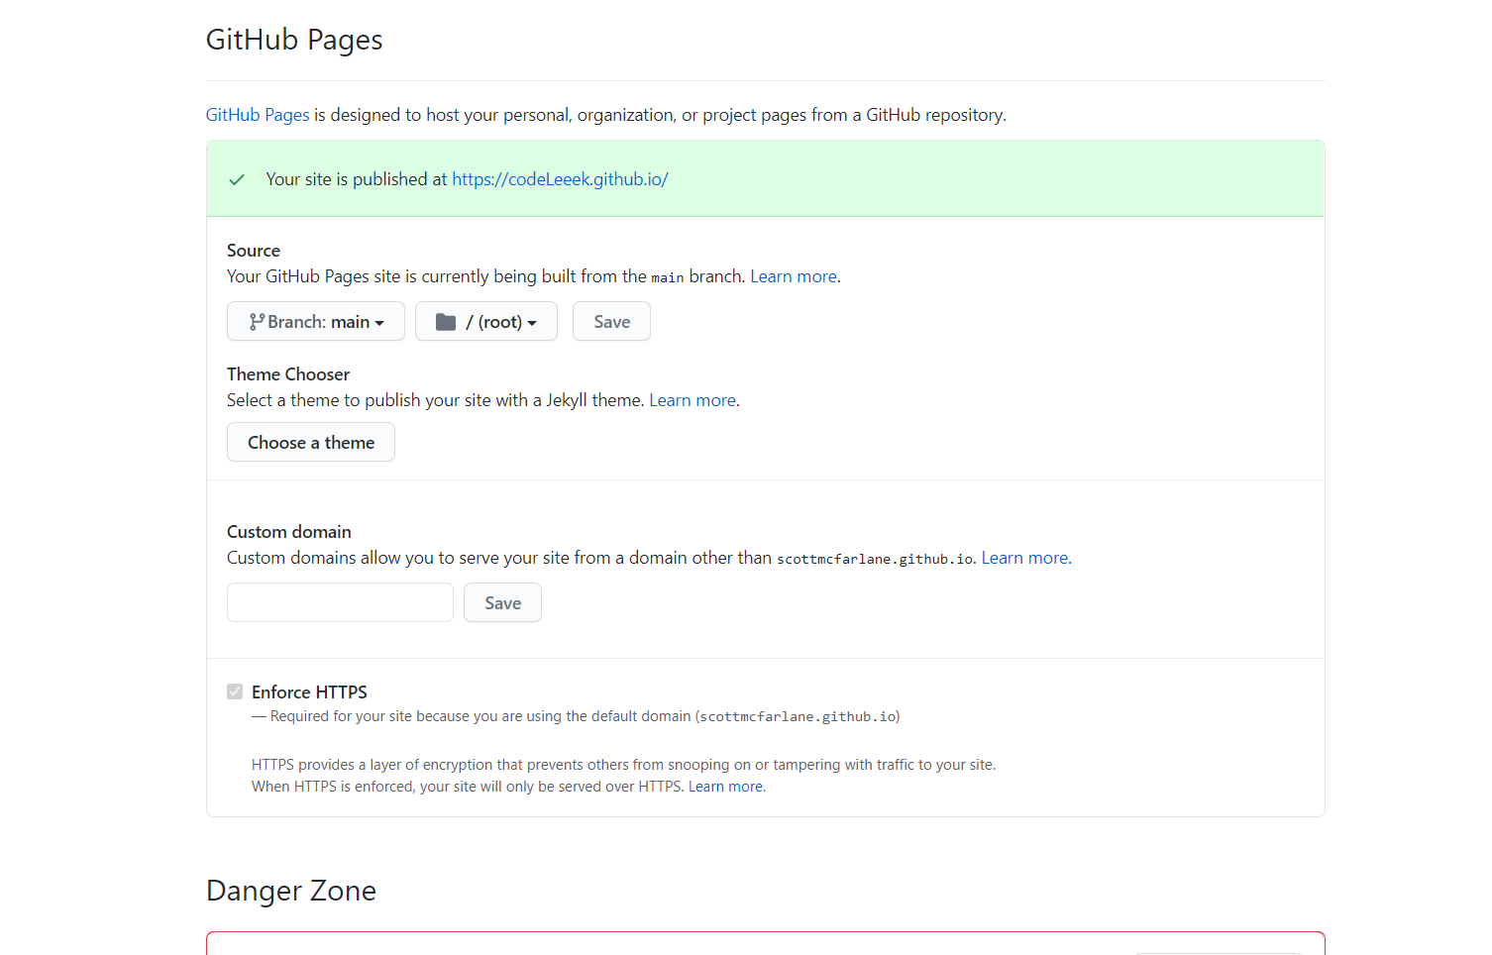Viewport: 1492px width, 955px height.
Task: Click the git branch icon in Source
Action: 257,322
